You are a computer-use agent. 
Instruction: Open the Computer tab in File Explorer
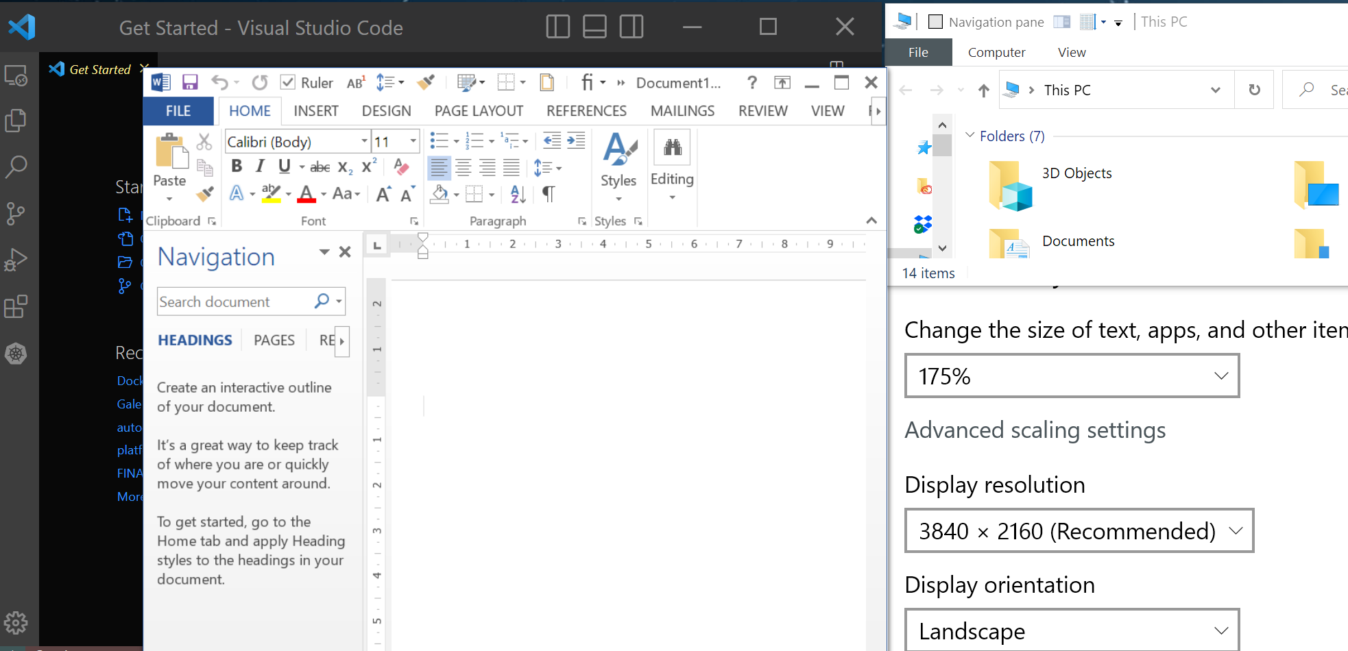[x=996, y=52]
